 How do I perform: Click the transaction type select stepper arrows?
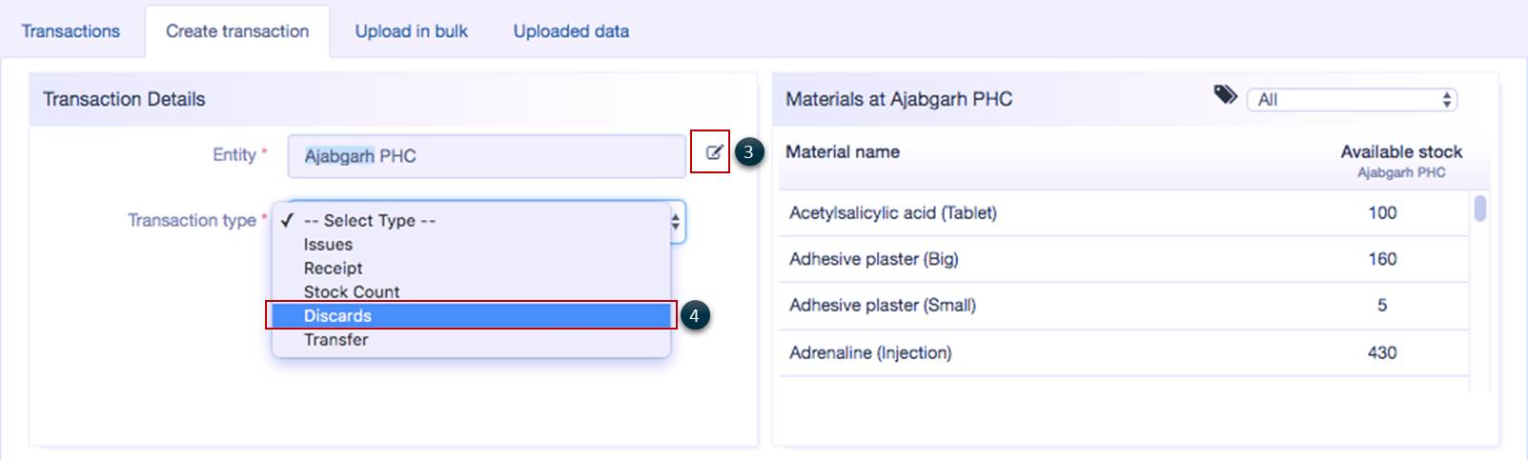tap(676, 222)
